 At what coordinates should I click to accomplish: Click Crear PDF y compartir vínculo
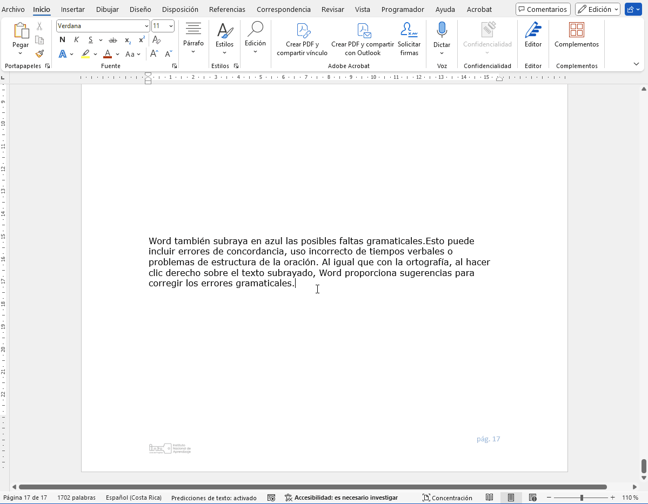[x=302, y=39]
